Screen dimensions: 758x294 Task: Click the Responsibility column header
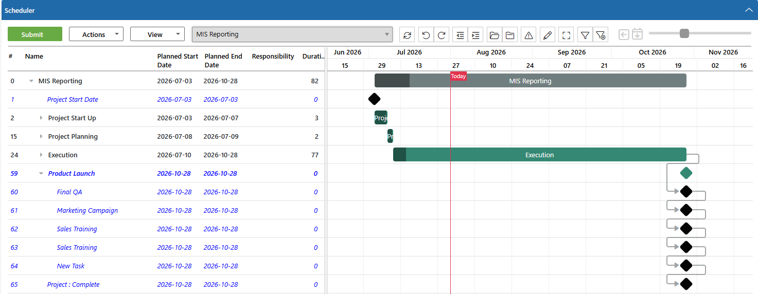coord(273,57)
